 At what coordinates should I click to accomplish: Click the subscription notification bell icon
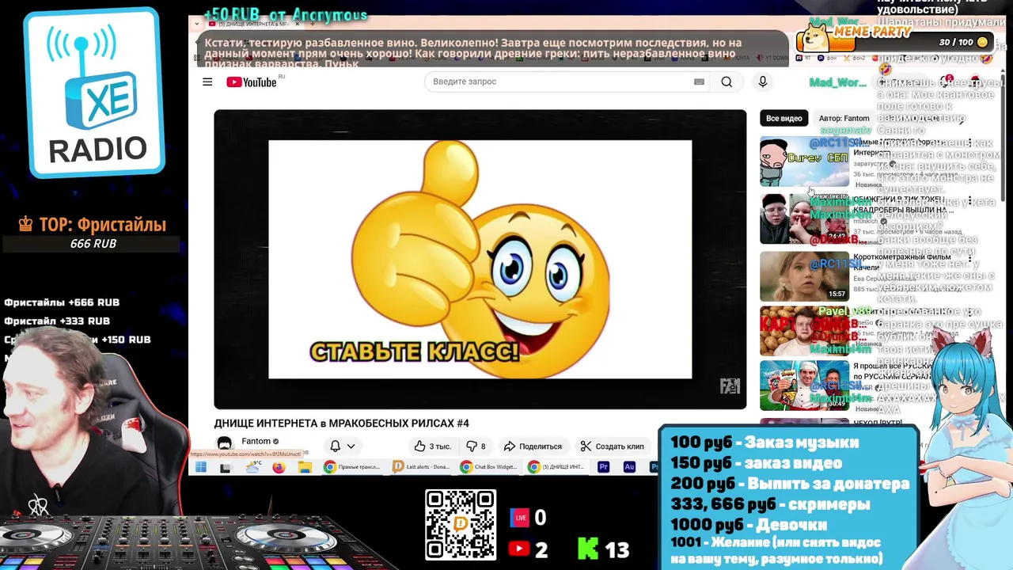tap(335, 446)
